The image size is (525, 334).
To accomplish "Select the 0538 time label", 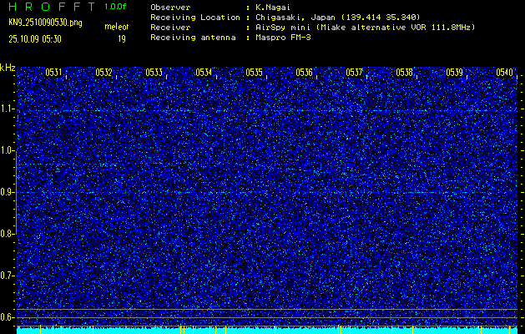I will (404, 73).
